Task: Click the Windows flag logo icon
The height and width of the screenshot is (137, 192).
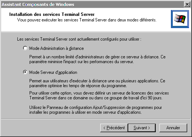Action: point(180,19)
